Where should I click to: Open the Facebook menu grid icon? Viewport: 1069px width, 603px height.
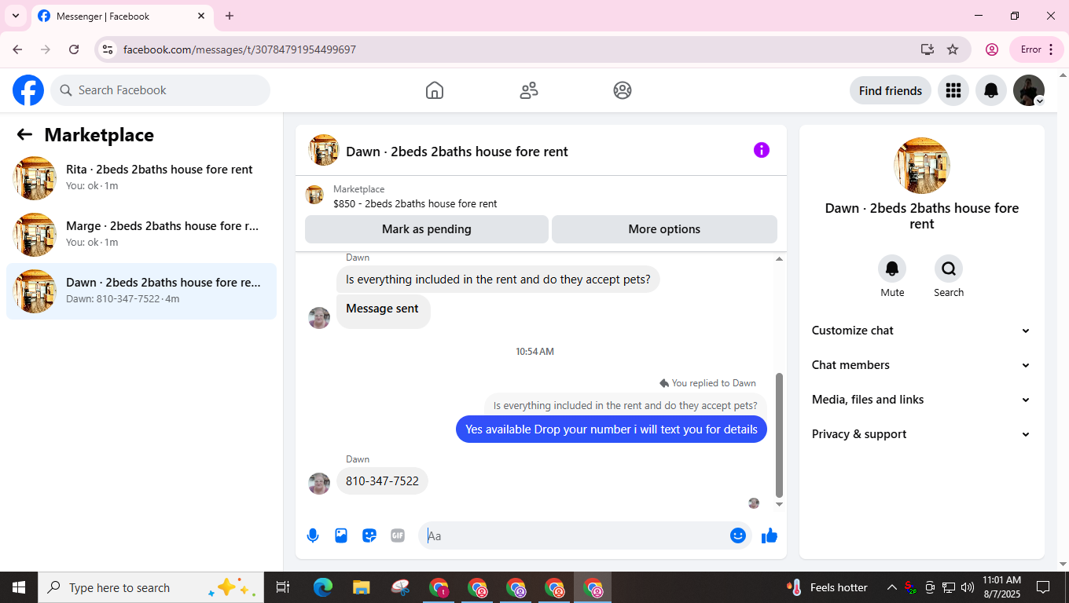pyautogui.click(x=953, y=90)
